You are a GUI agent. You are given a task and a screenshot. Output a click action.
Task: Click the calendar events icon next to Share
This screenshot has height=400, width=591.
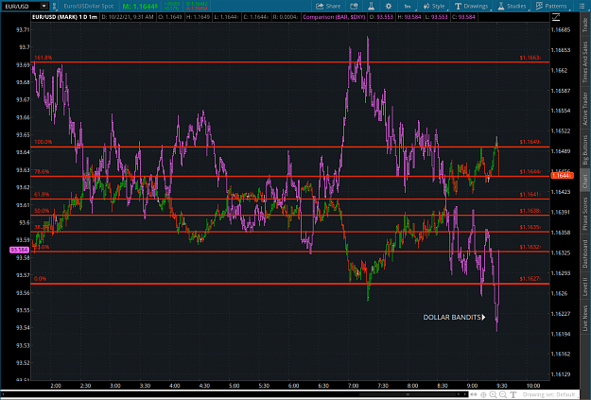click(354, 6)
